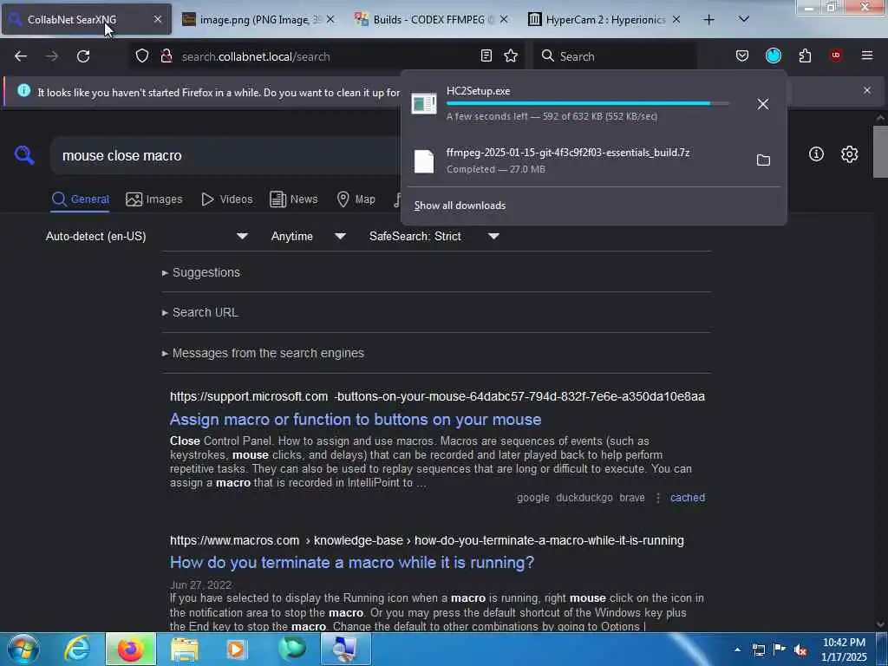Click the HC2Setup.exe download progress bar

click(x=587, y=104)
